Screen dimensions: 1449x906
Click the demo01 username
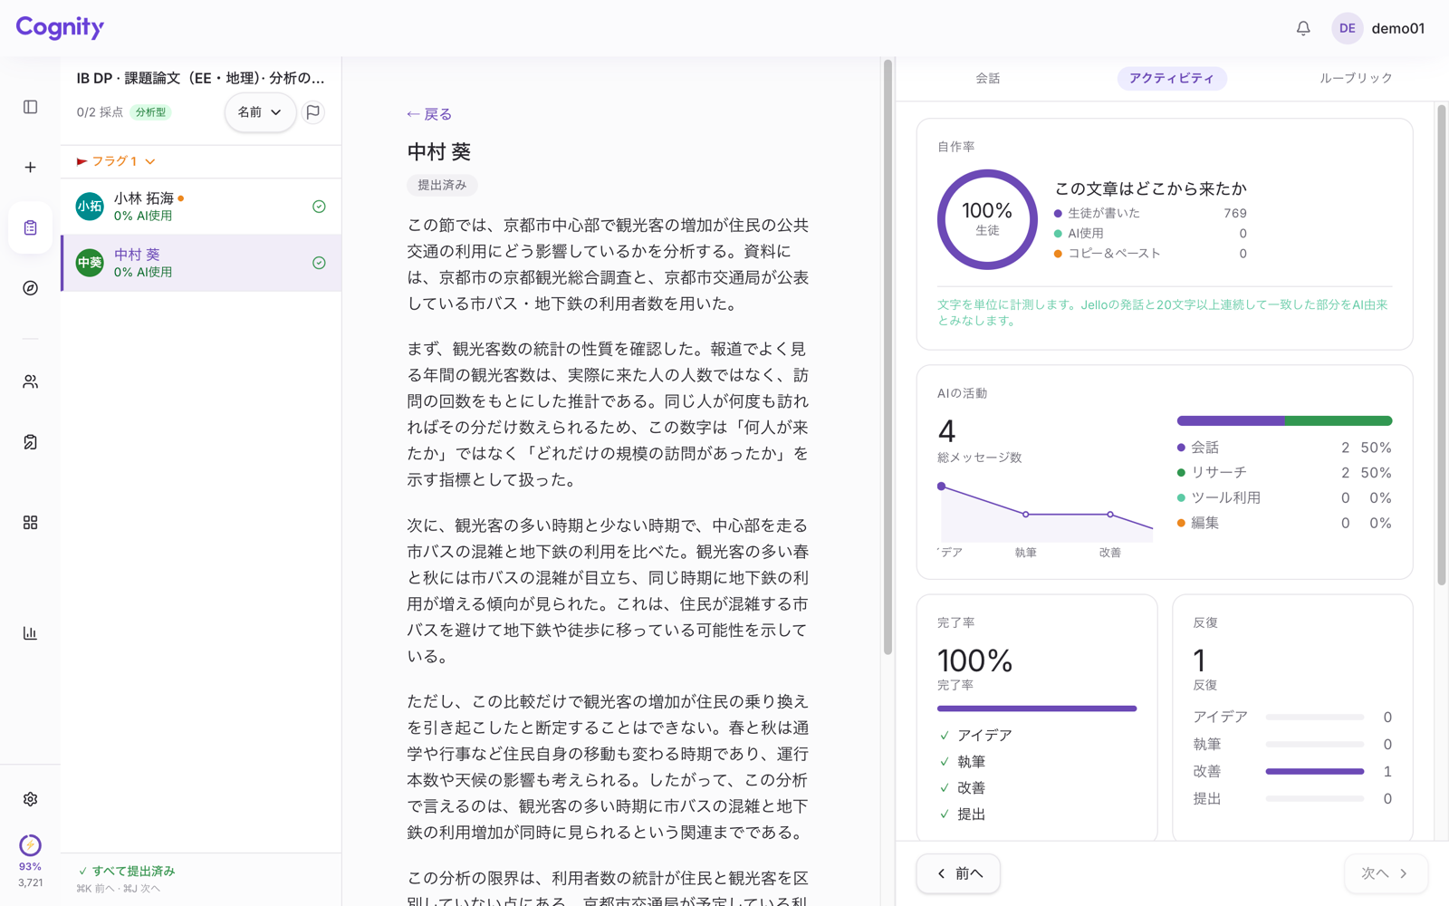pyautogui.click(x=1398, y=28)
